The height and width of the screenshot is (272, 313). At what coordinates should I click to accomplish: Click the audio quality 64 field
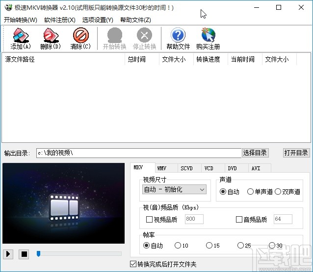click(283, 219)
